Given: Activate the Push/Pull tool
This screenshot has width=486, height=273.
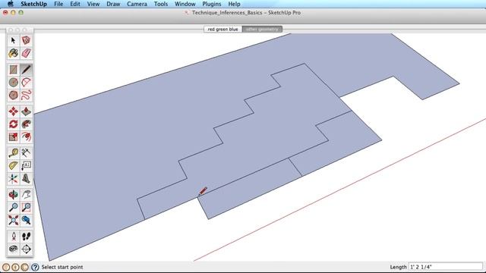Looking at the screenshot, I should tap(26, 111).
